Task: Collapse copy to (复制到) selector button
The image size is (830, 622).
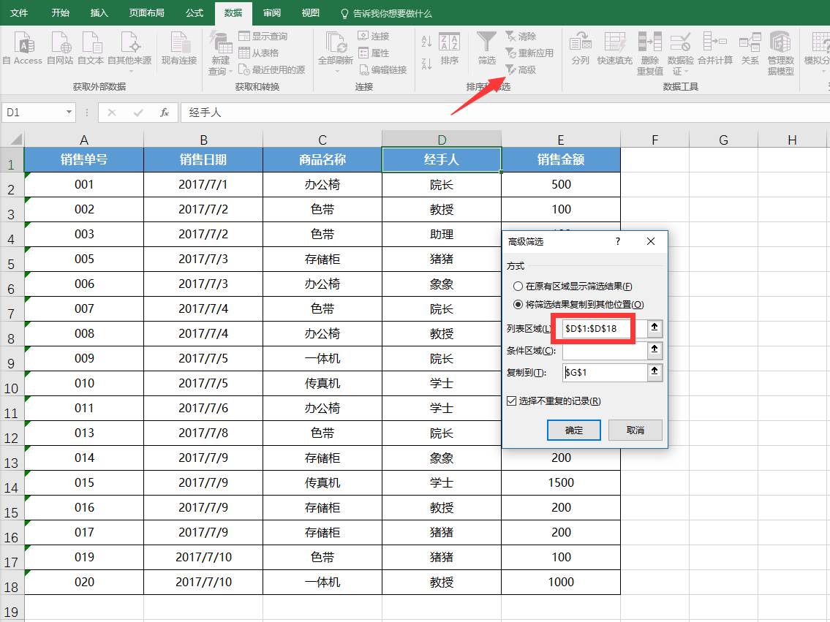Action: pyautogui.click(x=654, y=372)
